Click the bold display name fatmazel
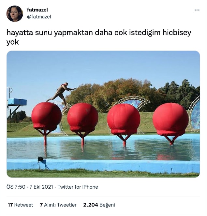The height and width of the screenshot is (216, 207). tap(37, 10)
